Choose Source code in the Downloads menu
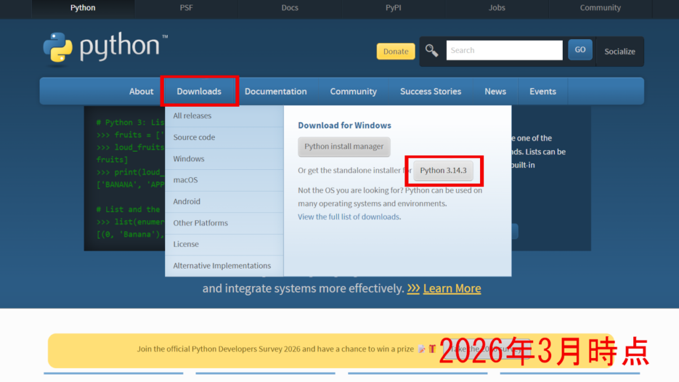 194,137
